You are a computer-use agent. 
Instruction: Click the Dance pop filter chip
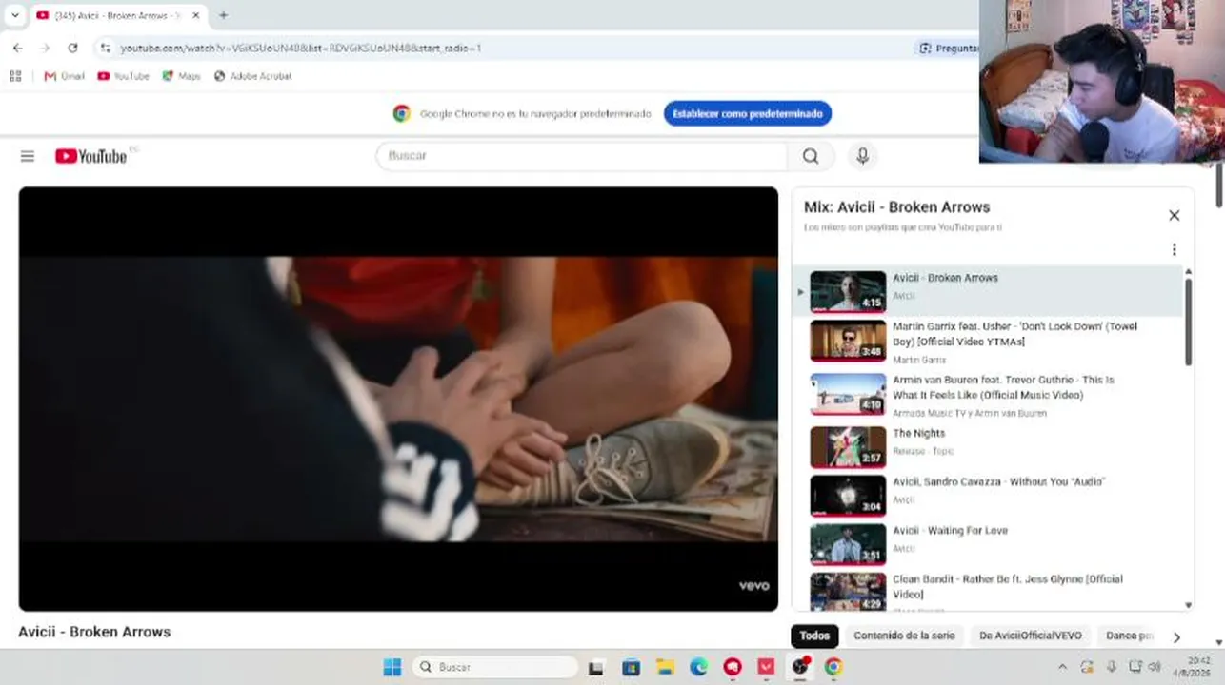(1129, 636)
